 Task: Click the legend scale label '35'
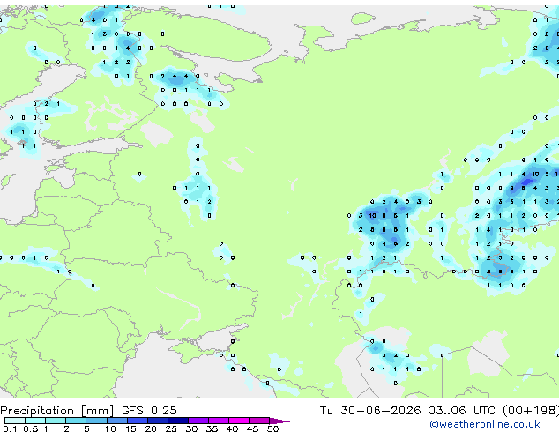tap(212, 428)
